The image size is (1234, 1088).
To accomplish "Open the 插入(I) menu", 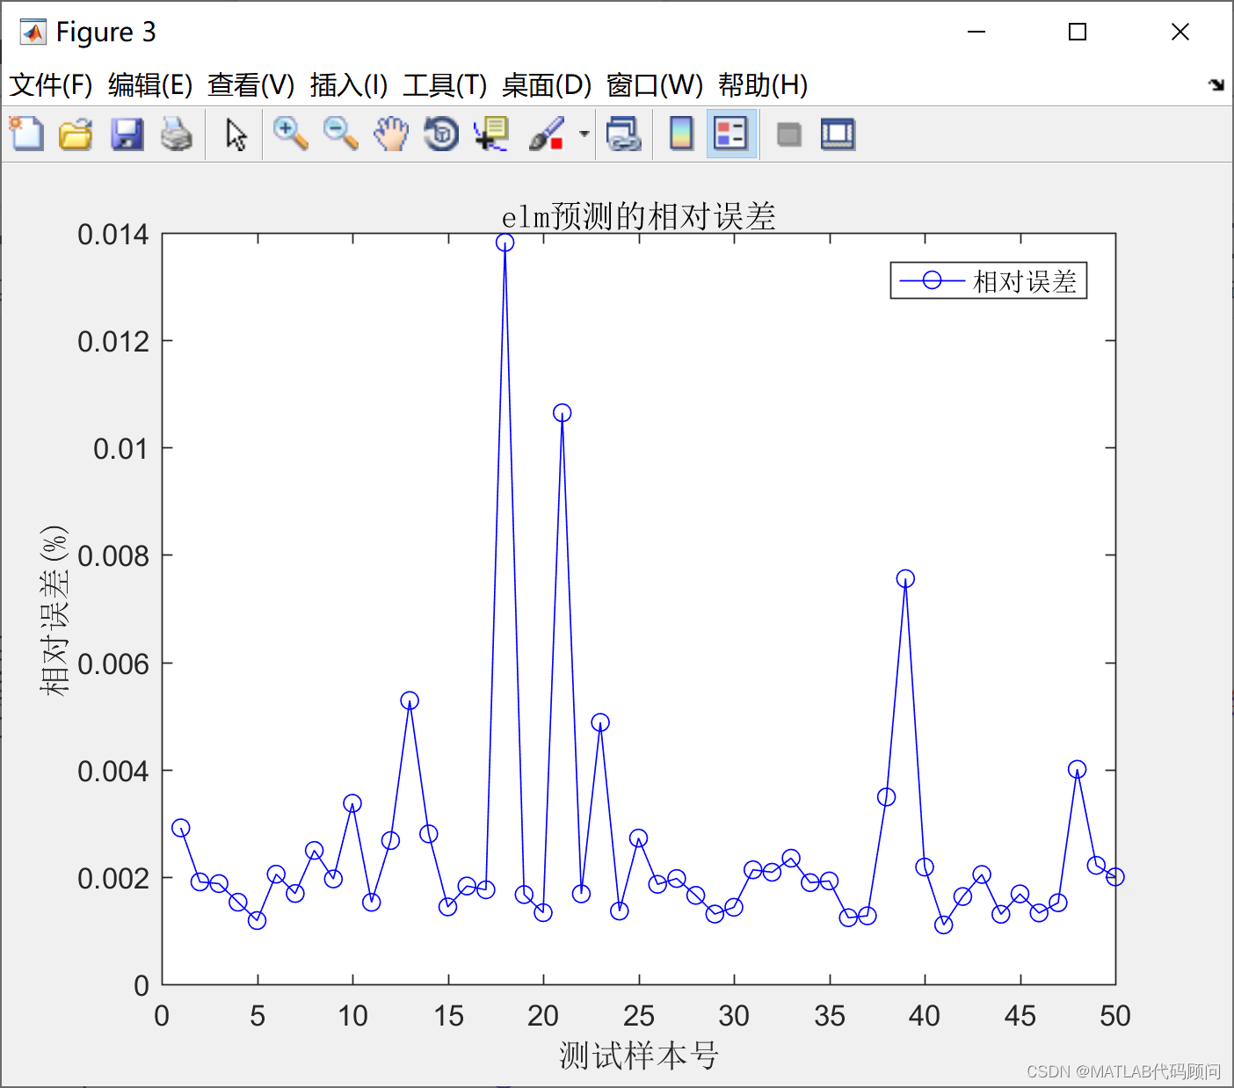I will (x=349, y=85).
